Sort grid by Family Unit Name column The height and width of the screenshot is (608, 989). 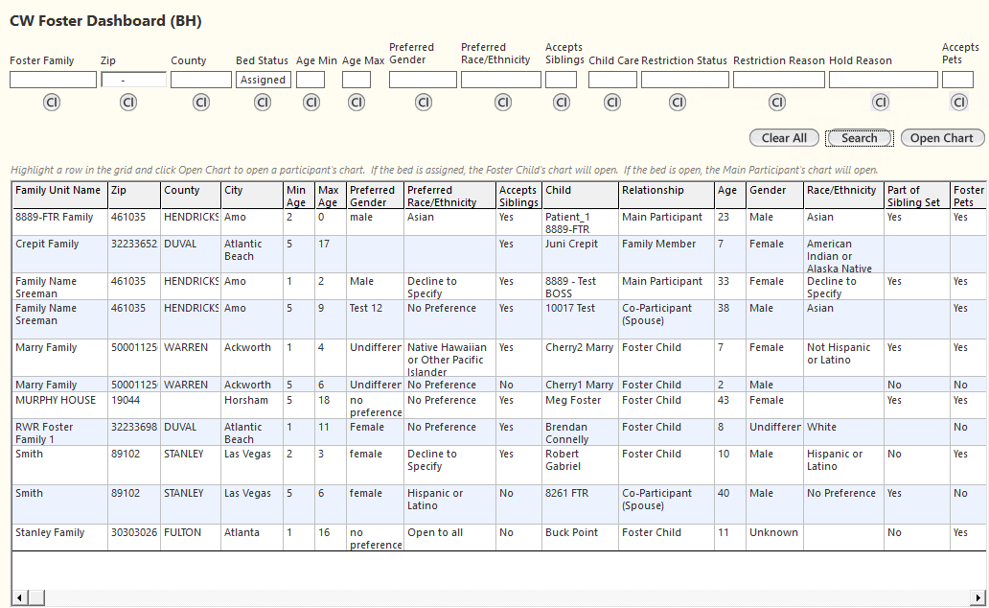(58, 191)
